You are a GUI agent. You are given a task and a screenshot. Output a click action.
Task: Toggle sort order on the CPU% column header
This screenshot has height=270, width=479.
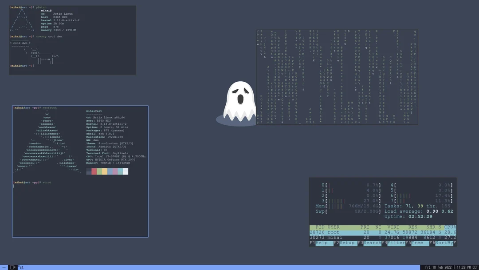point(450,226)
